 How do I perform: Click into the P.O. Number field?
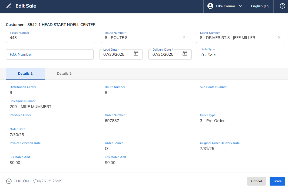(x=50, y=54)
